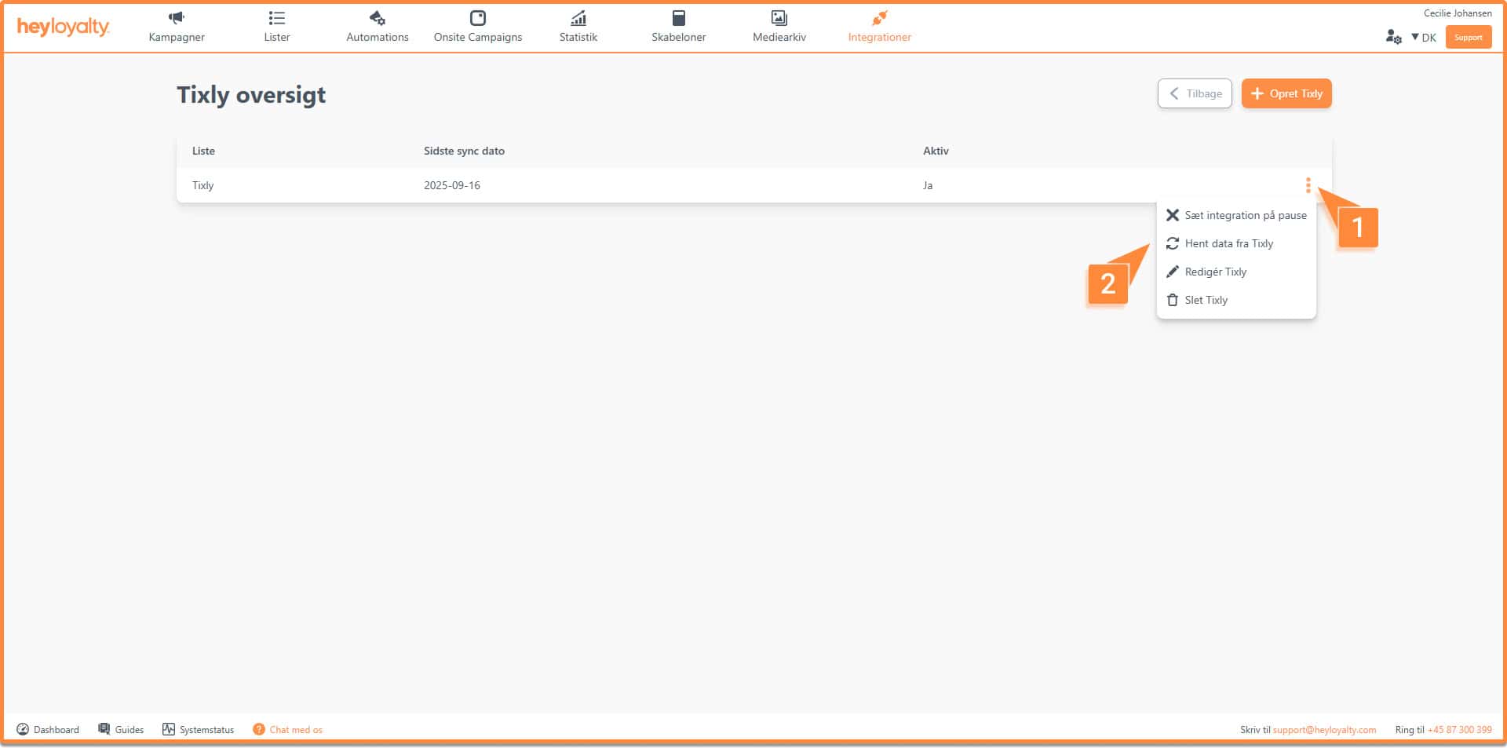Viewport: 1507px width, 748px height.
Task: Click the Kampagner megaphone icon
Action: pos(177,18)
